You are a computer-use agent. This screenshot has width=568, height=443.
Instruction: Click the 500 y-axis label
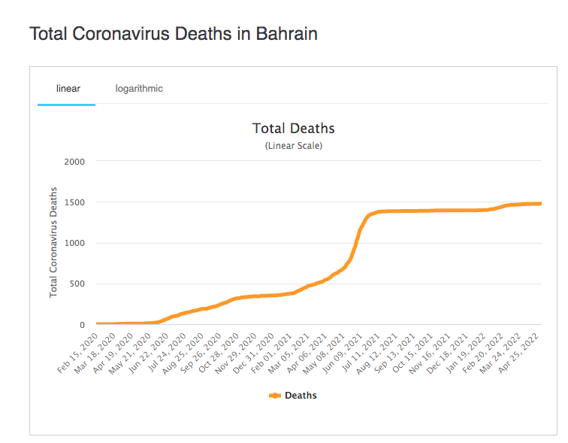77,284
